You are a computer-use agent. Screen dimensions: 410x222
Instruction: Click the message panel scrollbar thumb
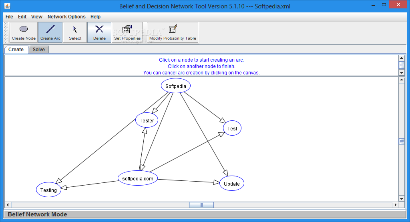pyautogui.click(x=402, y=65)
